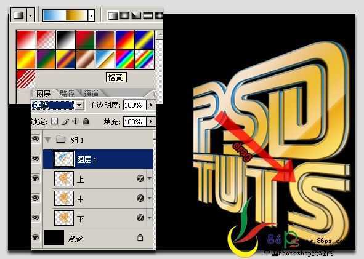The height and width of the screenshot is (259, 364).
Task: Choose the Reflected gradient style icon
Action: (x=148, y=15)
